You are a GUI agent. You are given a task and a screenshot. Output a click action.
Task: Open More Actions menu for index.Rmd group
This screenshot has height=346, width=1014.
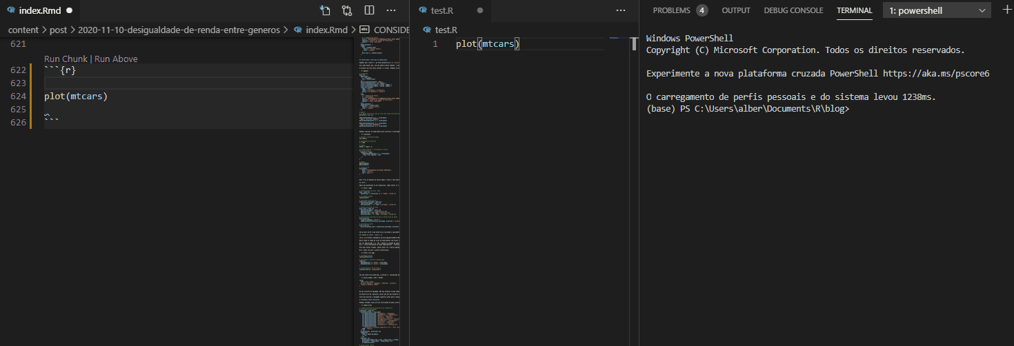(391, 10)
